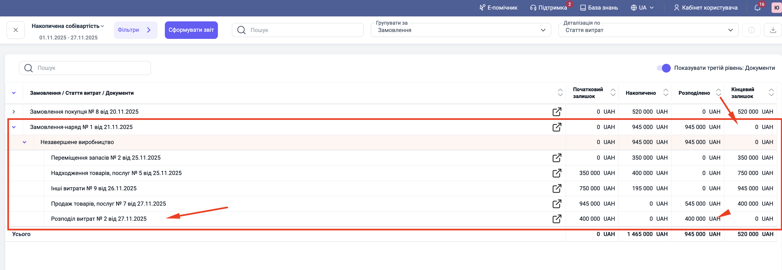Sort by Накопичено column
The width and height of the screenshot is (782, 270).
click(x=665, y=93)
